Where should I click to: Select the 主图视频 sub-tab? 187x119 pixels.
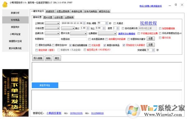69,17
